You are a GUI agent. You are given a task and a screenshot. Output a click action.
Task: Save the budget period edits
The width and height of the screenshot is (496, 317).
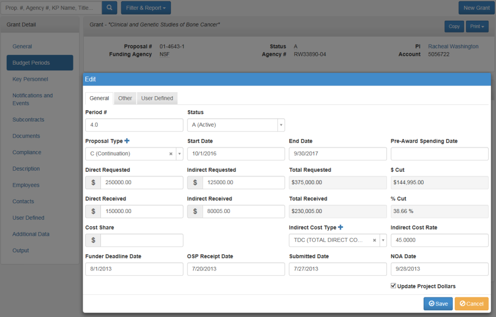pos(438,304)
